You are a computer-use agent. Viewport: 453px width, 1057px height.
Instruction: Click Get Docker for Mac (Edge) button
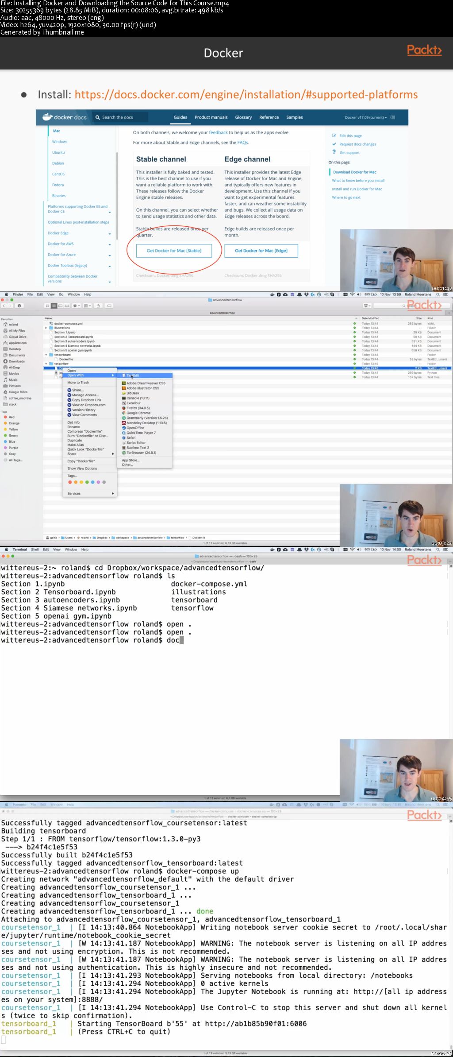pyautogui.click(x=261, y=251)
